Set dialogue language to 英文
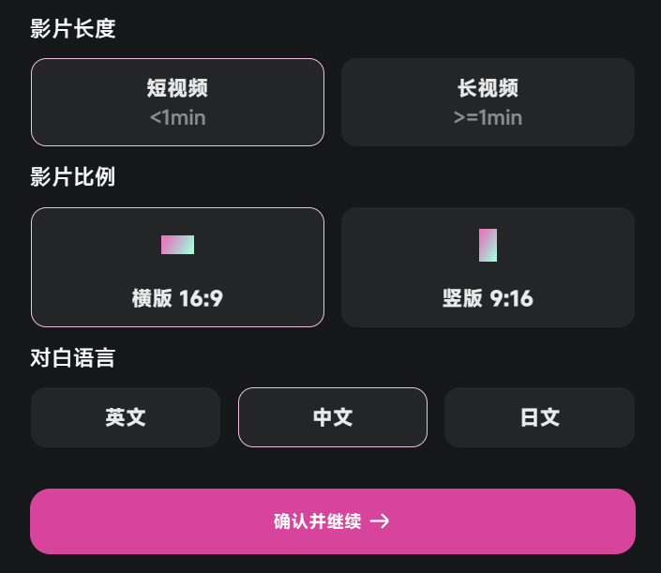Image resolution: width=661 pixels, height=573 pixels. [x=126, y=417]
